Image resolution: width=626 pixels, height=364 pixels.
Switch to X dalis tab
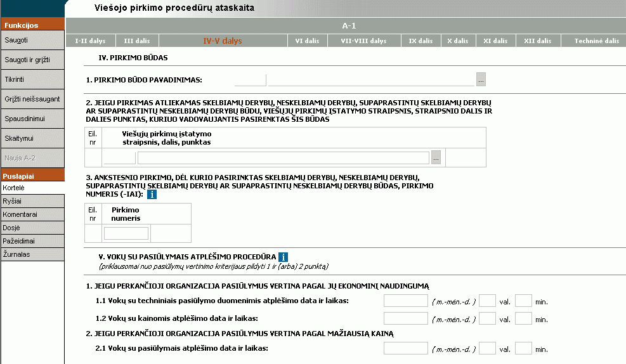[458, 41]
